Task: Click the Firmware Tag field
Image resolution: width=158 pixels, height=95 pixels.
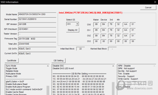Action: (x=37, y=39)
